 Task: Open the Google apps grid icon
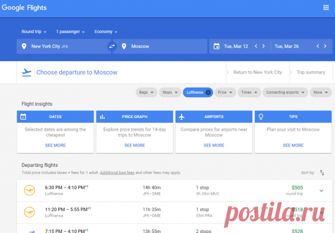click(326, 8)
